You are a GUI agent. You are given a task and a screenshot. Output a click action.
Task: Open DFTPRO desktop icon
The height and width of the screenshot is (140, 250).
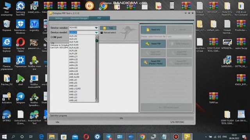[7, 116]
